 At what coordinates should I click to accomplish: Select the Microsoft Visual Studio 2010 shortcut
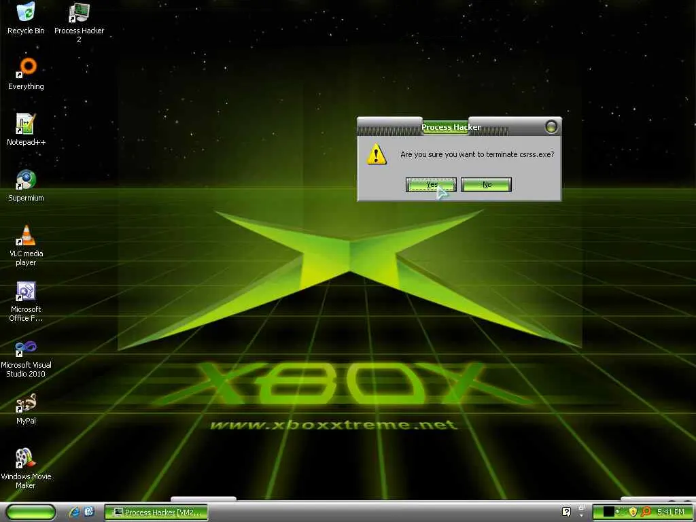[26, 359]
